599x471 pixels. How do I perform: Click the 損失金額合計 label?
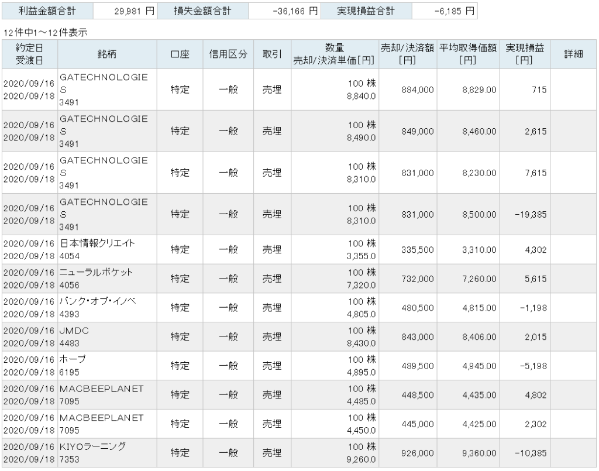203,11
